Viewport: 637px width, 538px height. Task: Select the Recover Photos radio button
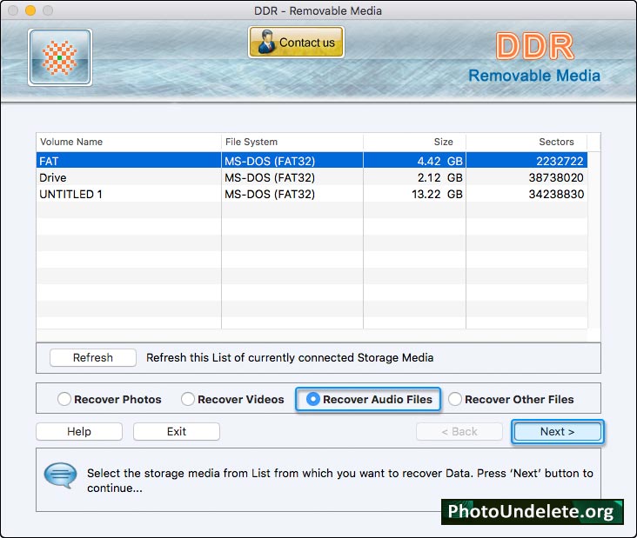coord(64,399)
